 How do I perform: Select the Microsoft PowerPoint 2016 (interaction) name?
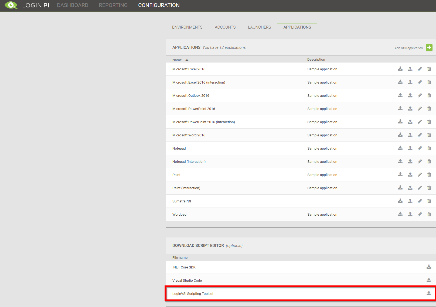(204, 122)
